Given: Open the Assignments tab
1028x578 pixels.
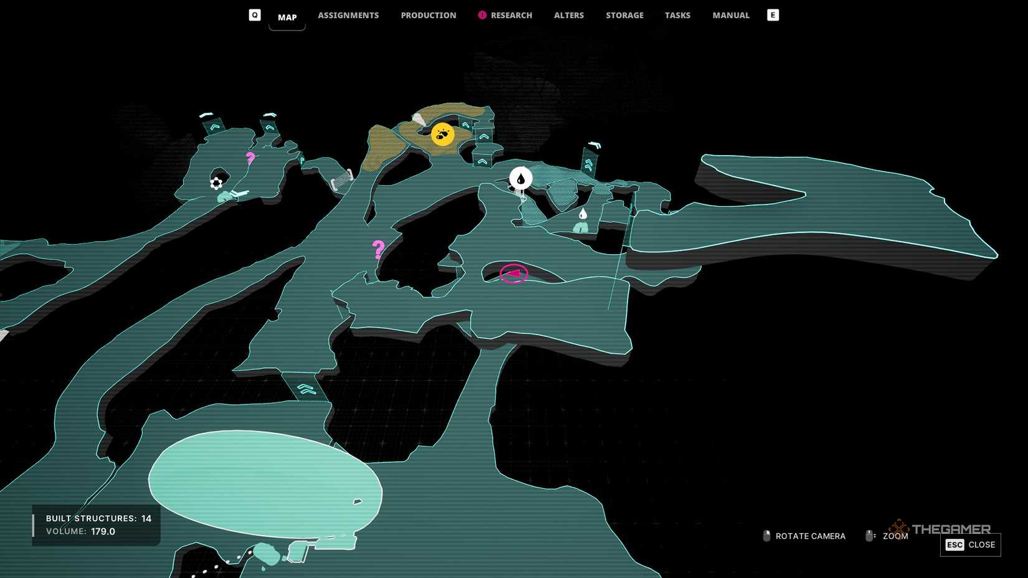Looking at the screenshot, I should pos(348,15).
